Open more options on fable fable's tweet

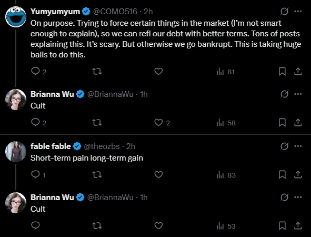[x=298, y=146]
